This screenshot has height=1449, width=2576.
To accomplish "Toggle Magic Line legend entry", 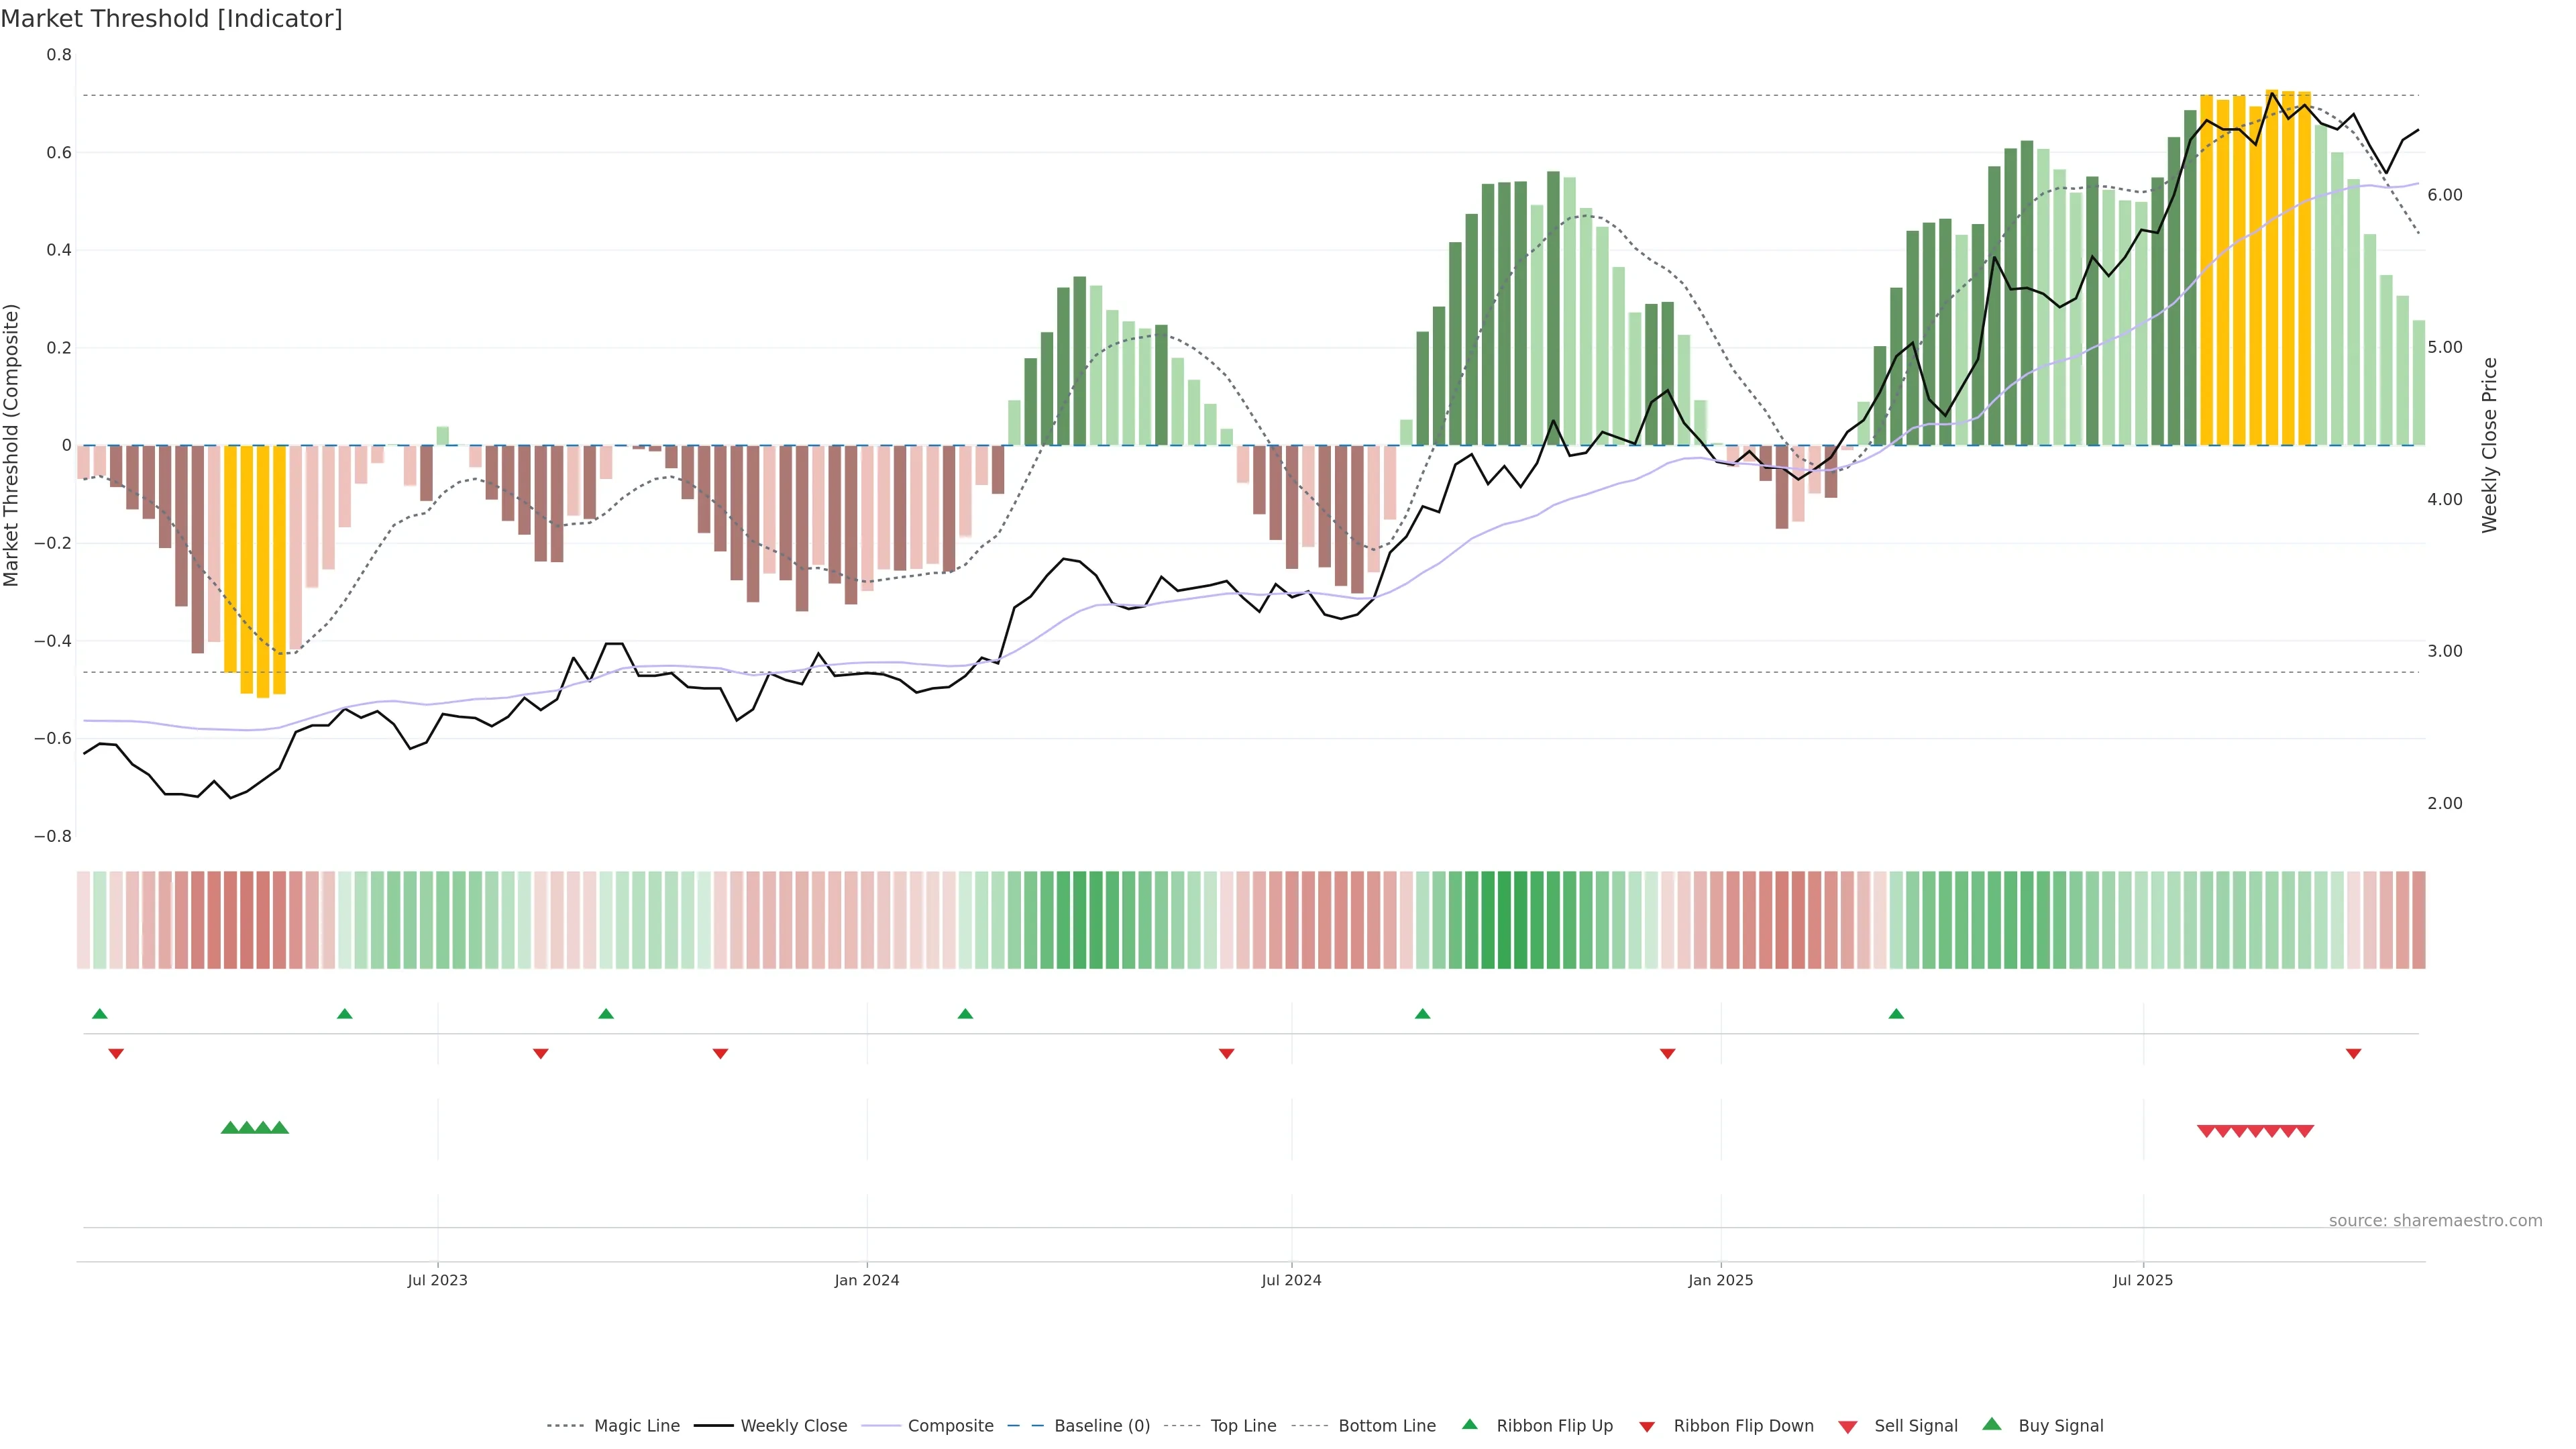I will (x=636, y=1426).
